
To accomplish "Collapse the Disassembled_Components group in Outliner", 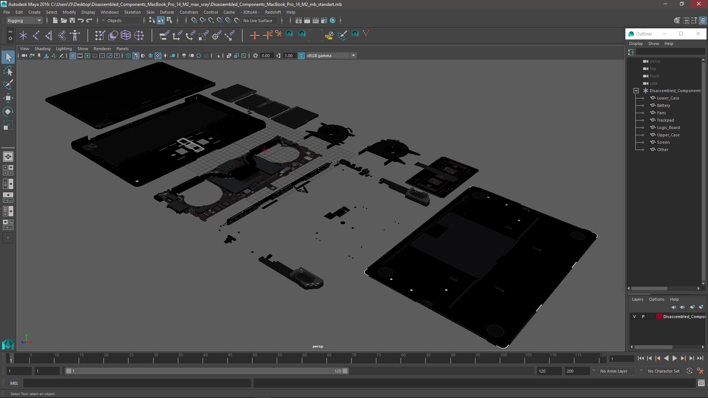I will point(636,91).
